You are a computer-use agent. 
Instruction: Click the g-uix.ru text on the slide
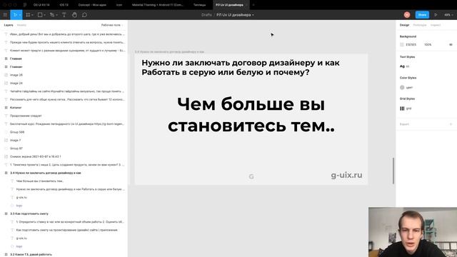346,175
